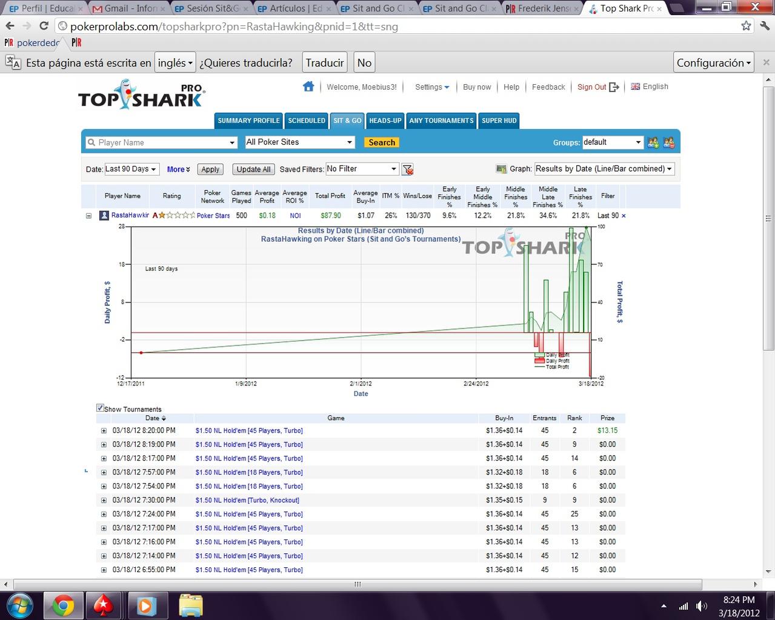Open the Groups default dropdown
This screenshot has width=775, height=620.
(612, 142)
